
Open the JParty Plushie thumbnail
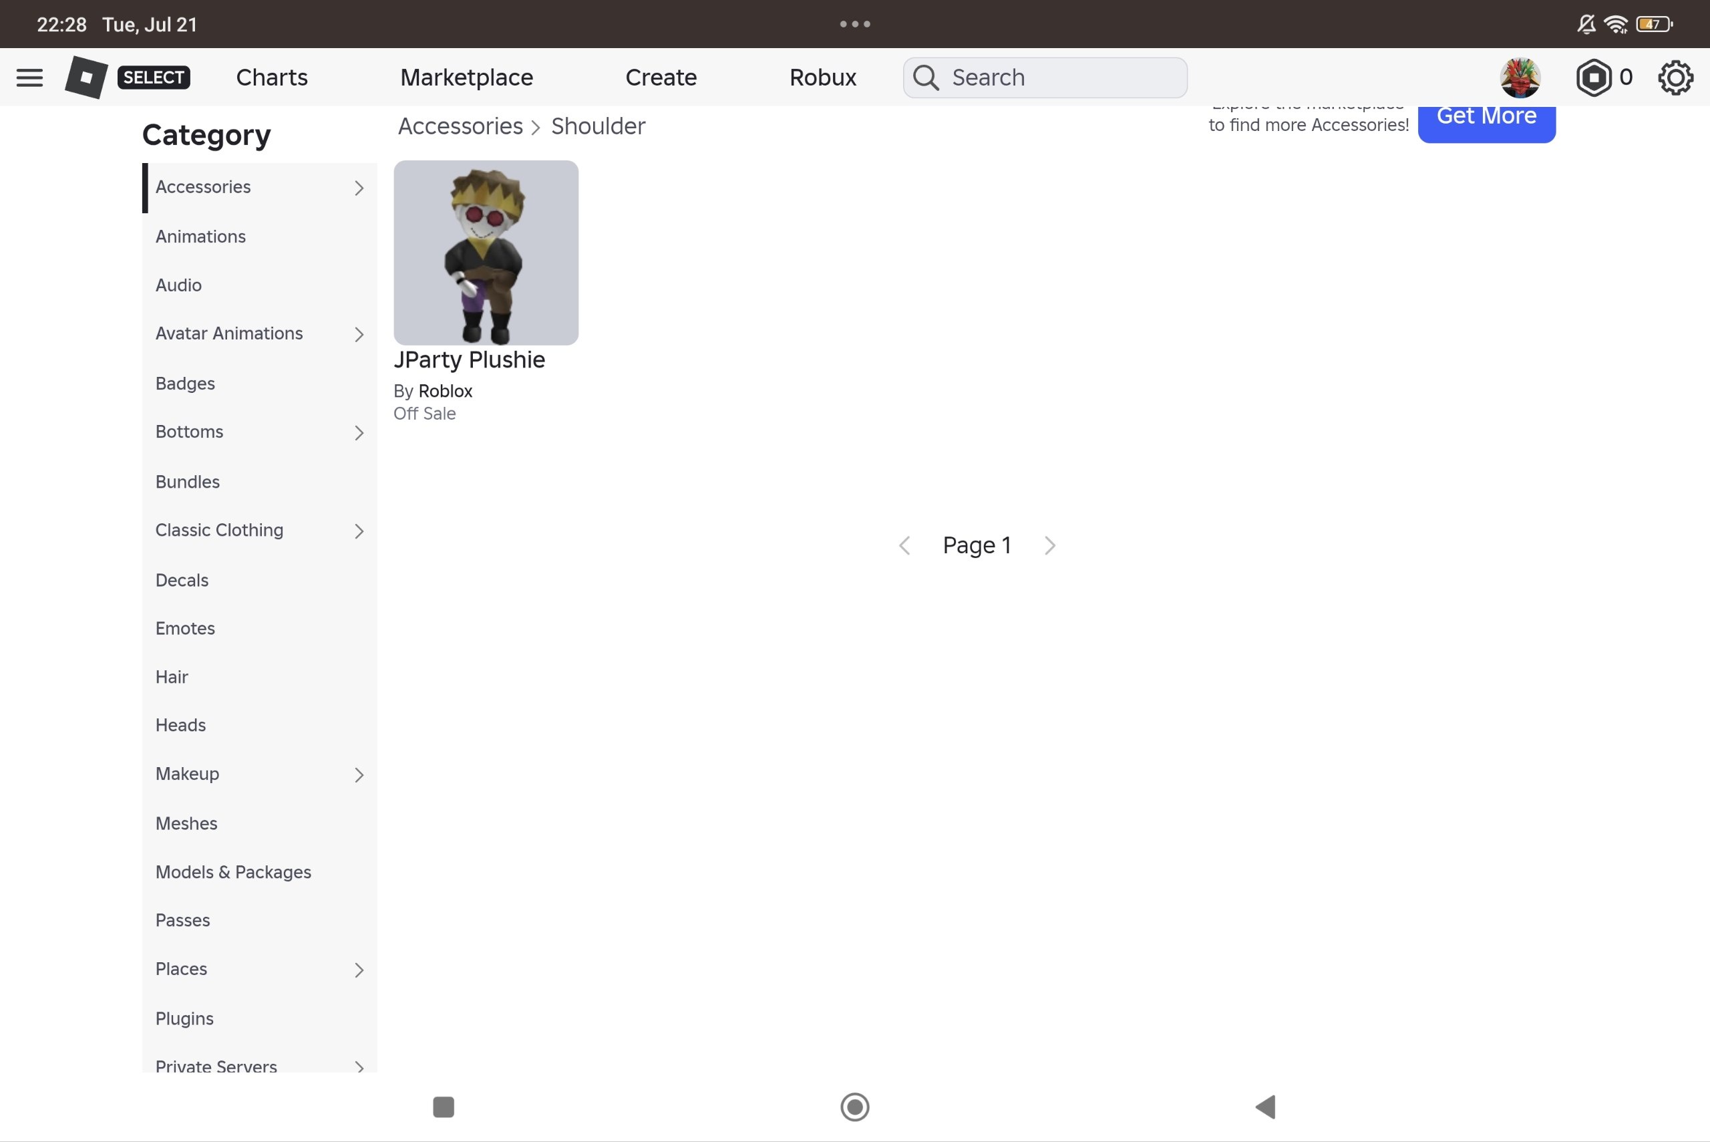[x=486, y=253]
